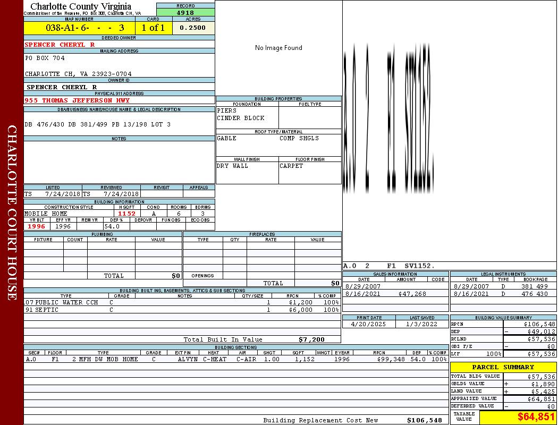Click the building sketch area
Screen dimensions: 558x425
[x=449, y=133]
